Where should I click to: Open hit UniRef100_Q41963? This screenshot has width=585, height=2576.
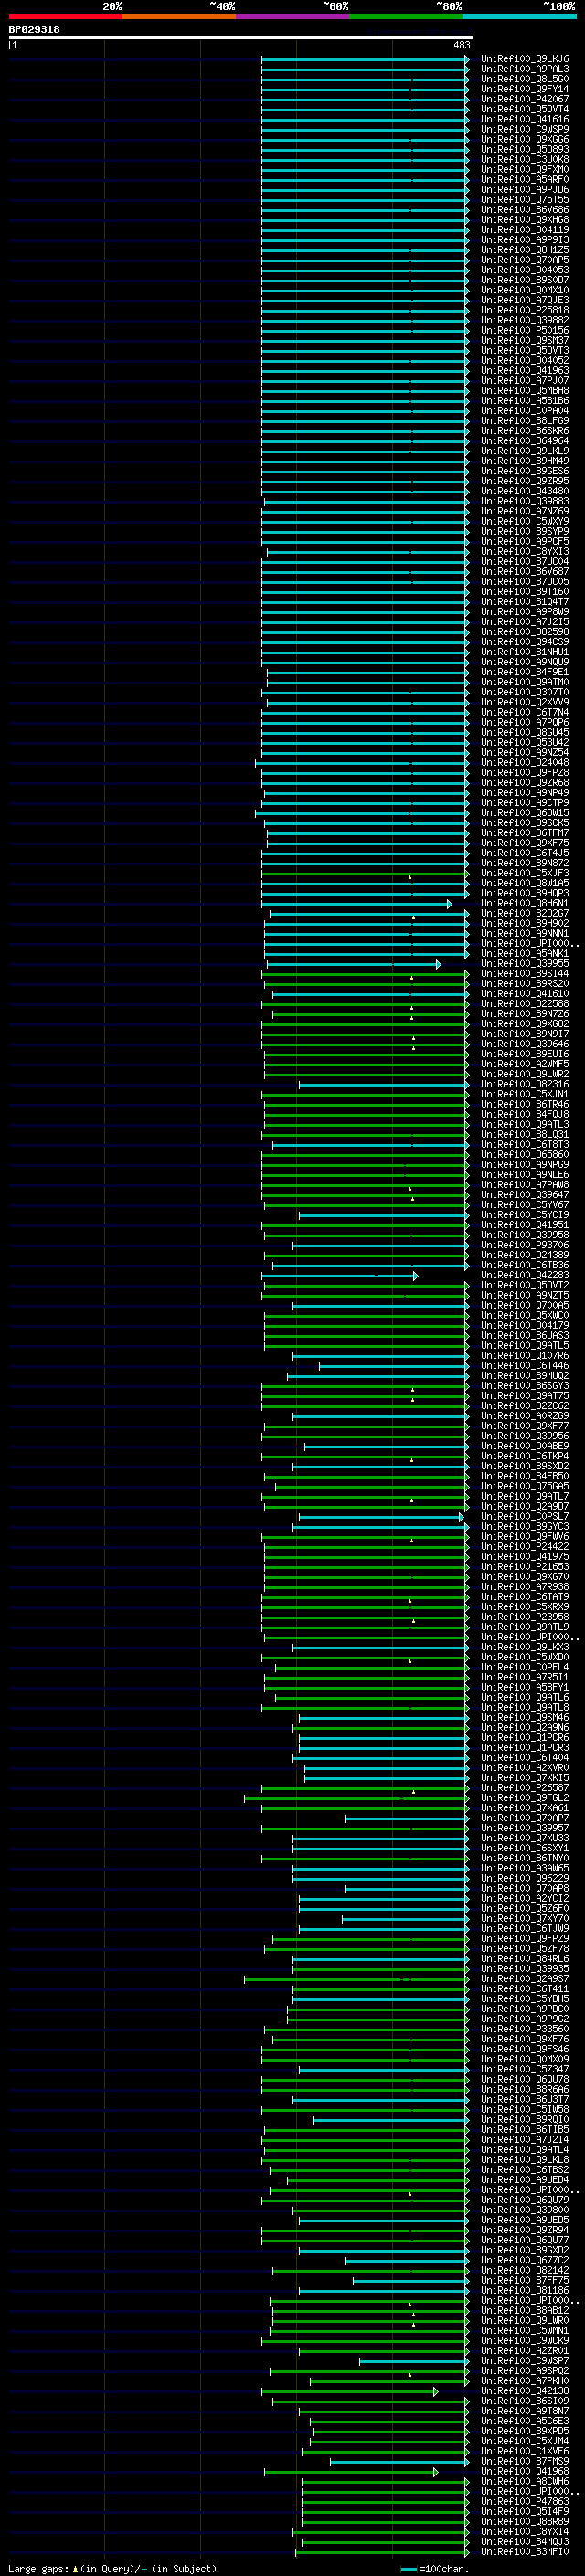[x=524, y=371]
